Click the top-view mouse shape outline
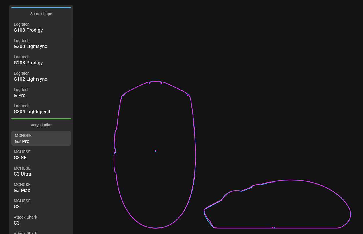Screen dimensions: 363x234 click(155, 154)
